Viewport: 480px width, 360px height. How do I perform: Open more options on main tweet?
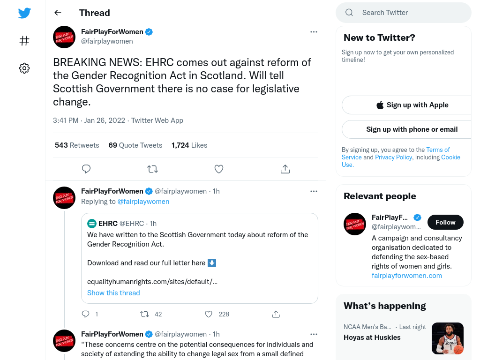pos(314,32)
